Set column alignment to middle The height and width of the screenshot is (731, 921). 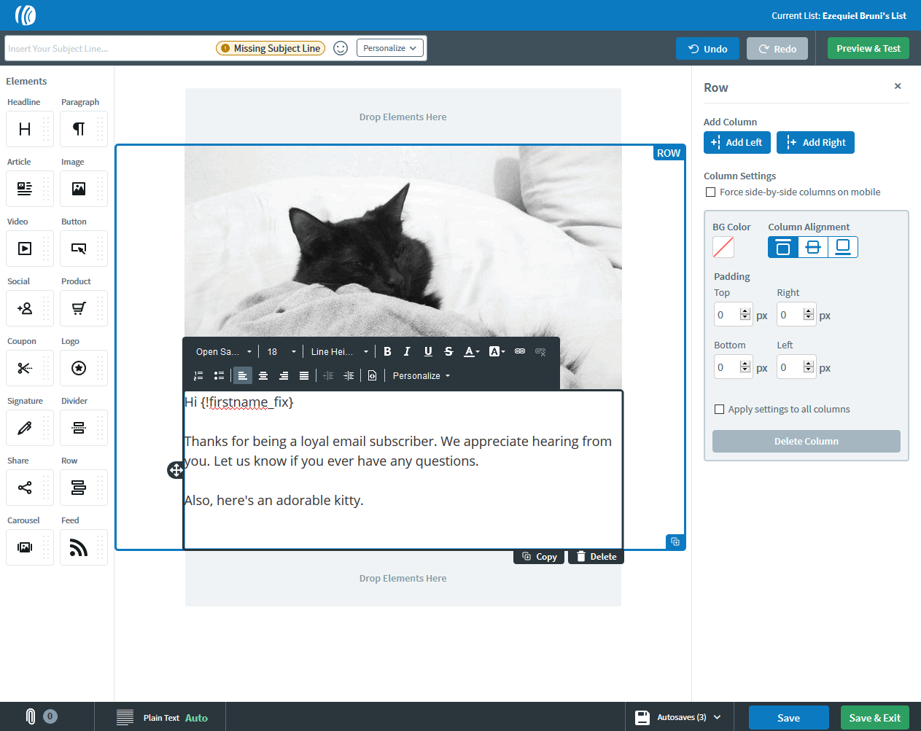tap(812, 247)
